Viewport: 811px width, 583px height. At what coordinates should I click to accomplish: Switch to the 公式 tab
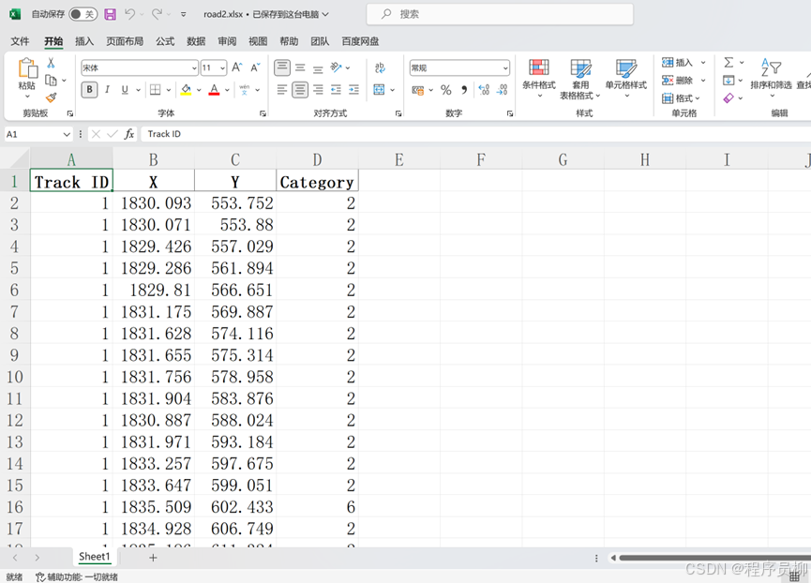(165, 41)
